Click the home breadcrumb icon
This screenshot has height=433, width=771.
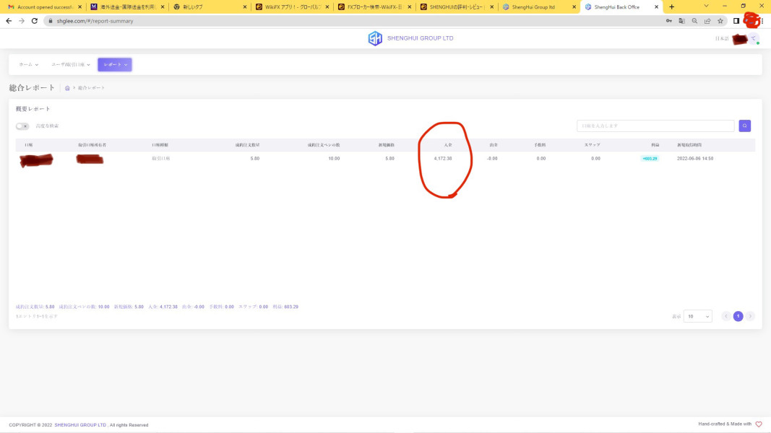tap(67, 88)
